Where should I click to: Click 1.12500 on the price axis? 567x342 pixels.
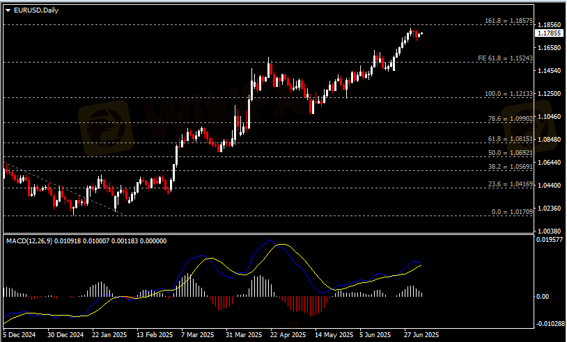[550, 93]
